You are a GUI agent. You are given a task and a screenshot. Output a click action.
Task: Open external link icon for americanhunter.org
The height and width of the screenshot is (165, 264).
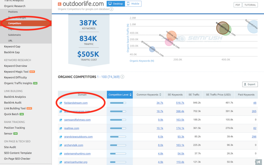(60, 162)
